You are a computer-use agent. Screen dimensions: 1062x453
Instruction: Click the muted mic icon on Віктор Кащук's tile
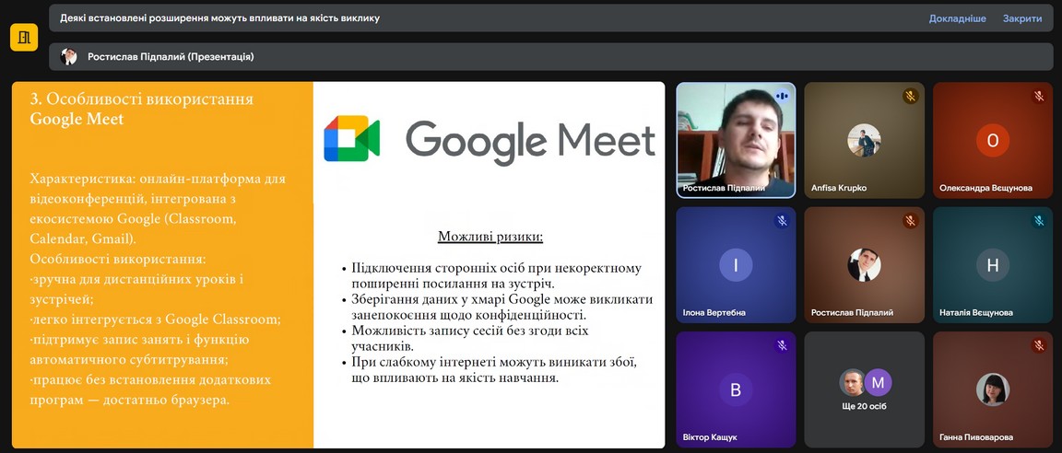coord(782,345)
